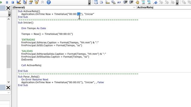Open the Object Browser icon
The height and width of the screenshot is (107, 191).
point(37,2)
